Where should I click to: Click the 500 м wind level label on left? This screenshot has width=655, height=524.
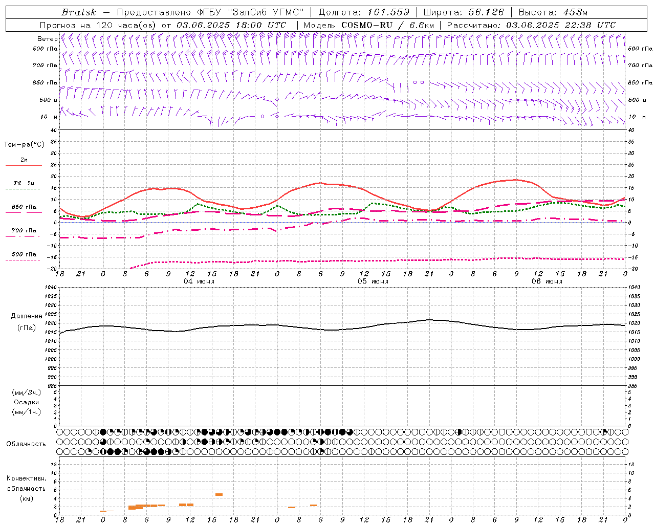click(x=49, y=100)
